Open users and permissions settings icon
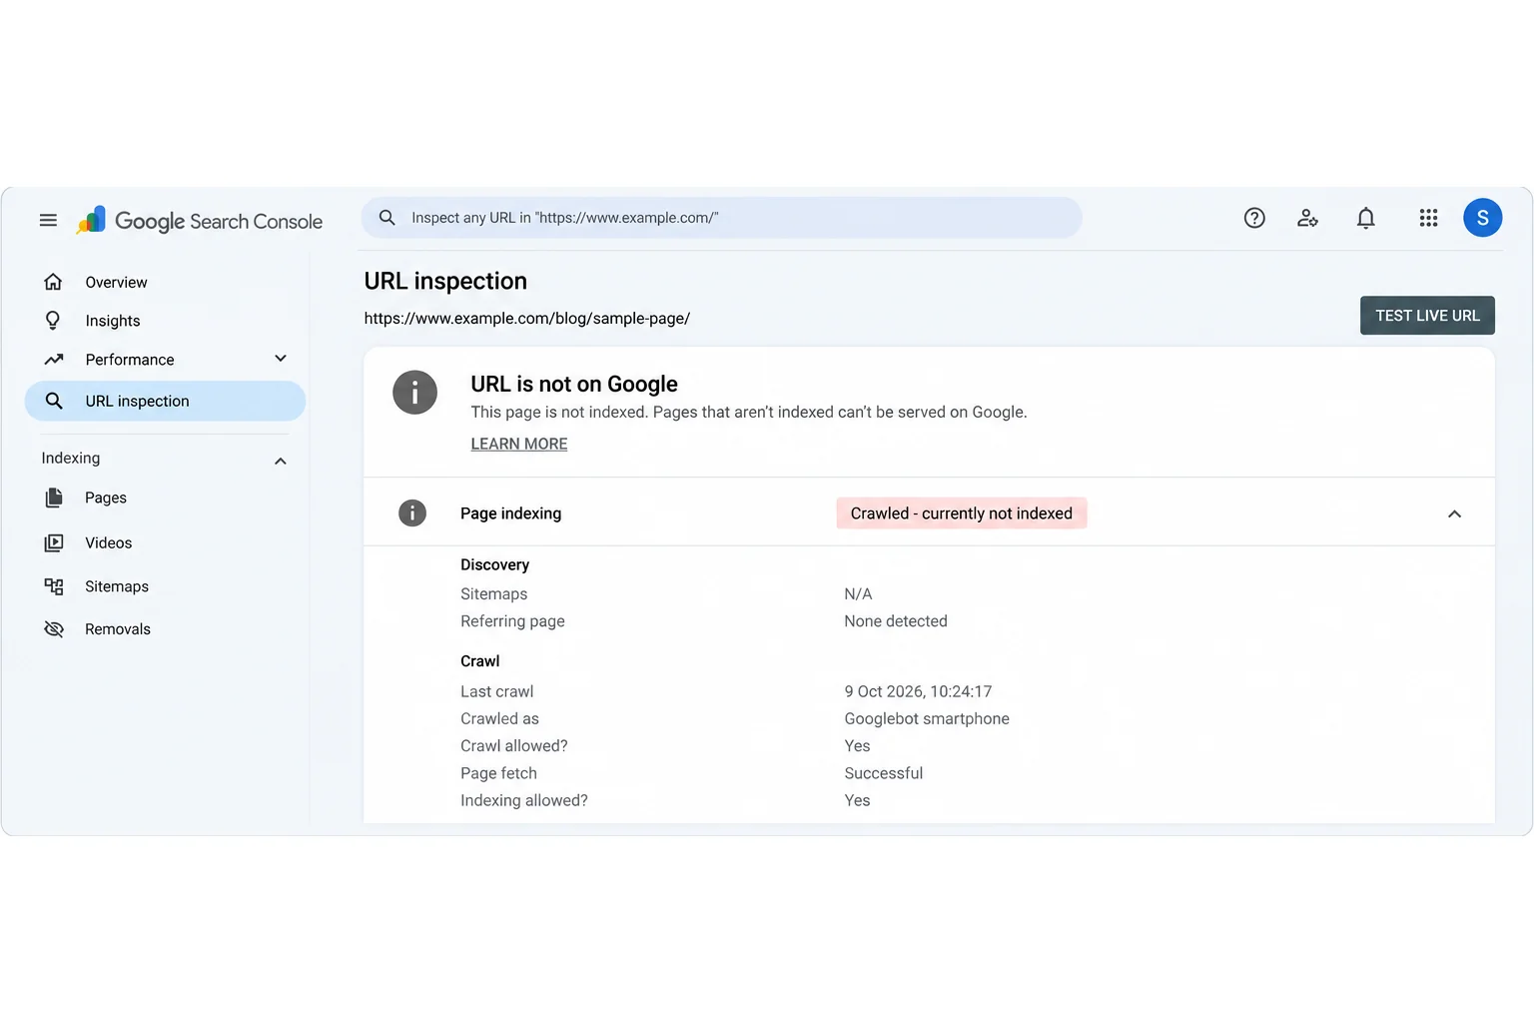This screenshot has width=1534, height=1023. [1307, 218]
